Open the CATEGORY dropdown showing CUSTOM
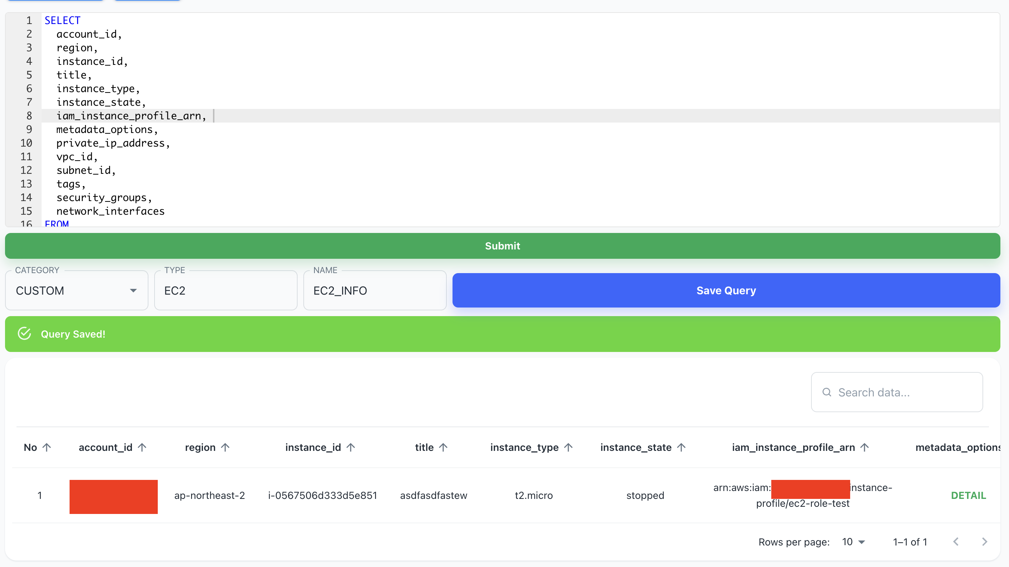The image size is (1009, 567). (x=77, y=291)
